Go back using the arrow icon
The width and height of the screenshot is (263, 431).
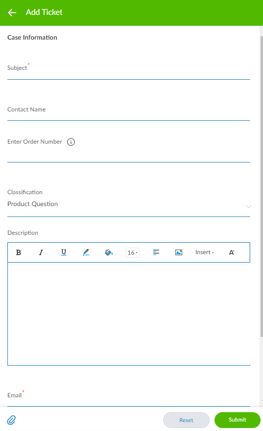coord(12,12)
